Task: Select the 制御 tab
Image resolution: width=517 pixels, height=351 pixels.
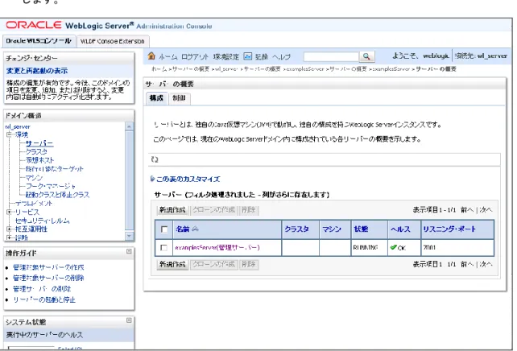Action: coord(179,98)
